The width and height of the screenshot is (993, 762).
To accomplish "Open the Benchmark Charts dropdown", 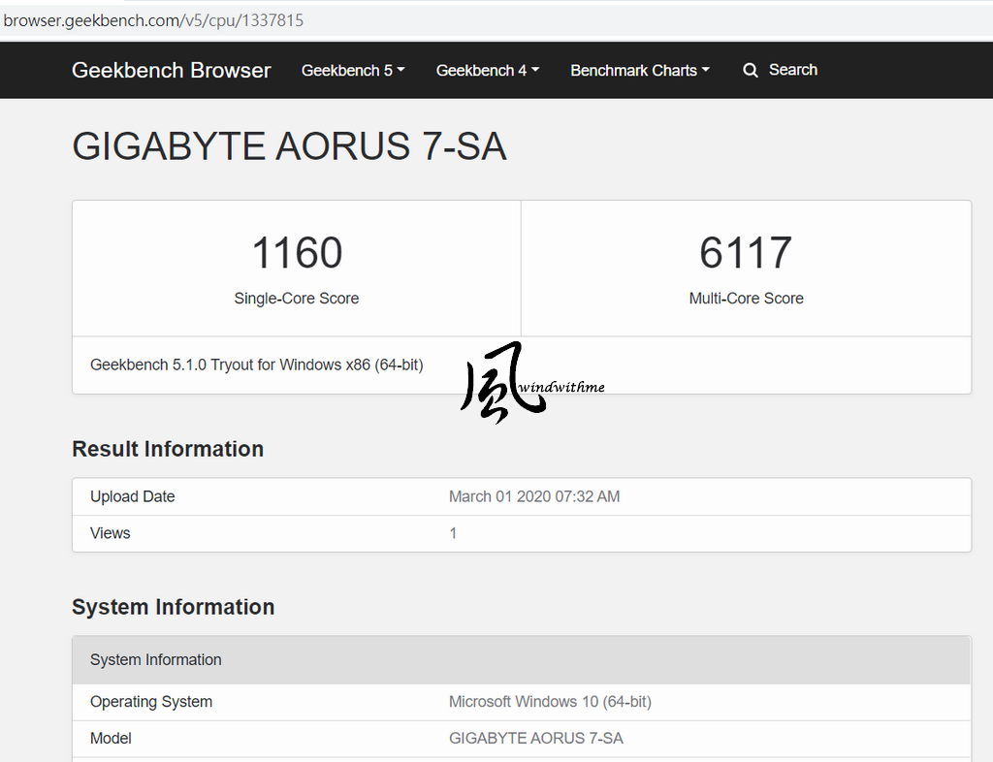I will click(640, 70).
